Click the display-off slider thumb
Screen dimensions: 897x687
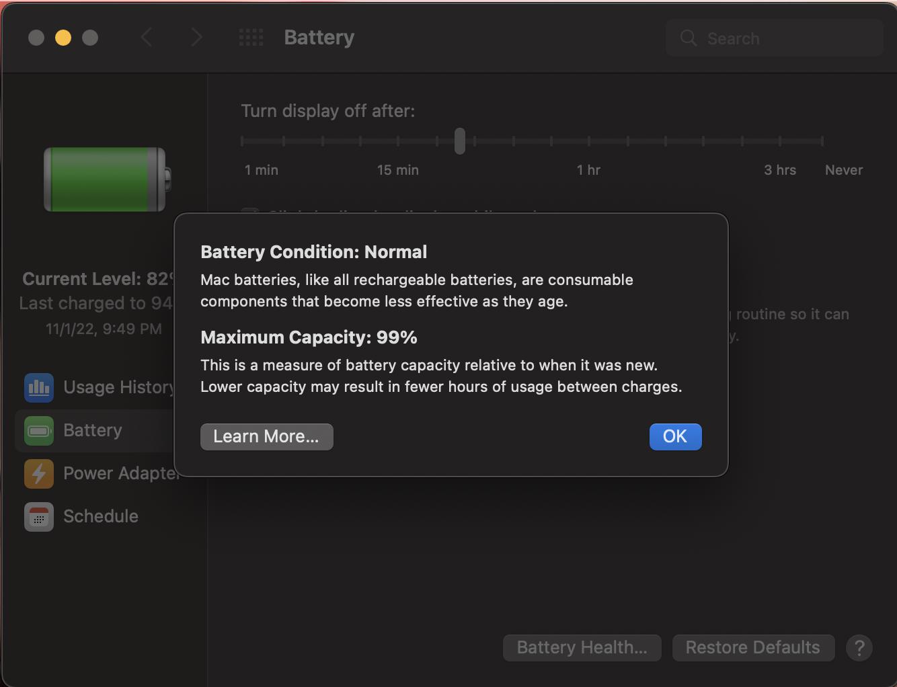coord(460,141)
